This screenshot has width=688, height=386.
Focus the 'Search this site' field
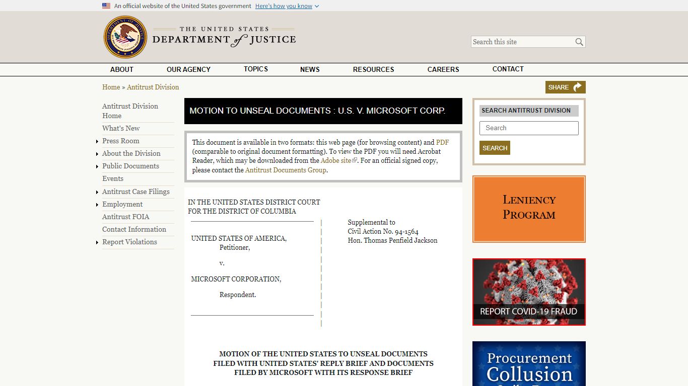(x=523, y=42)
